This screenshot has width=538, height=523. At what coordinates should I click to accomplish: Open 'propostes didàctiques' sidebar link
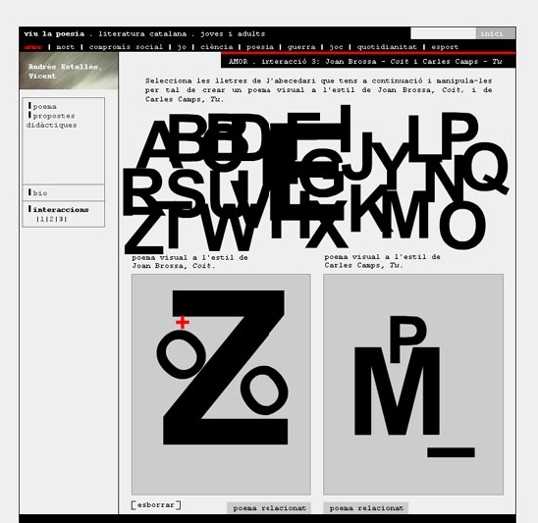[51, 121]
